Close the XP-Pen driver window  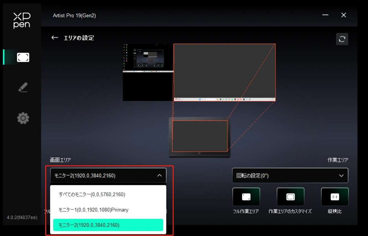[344, 15]
